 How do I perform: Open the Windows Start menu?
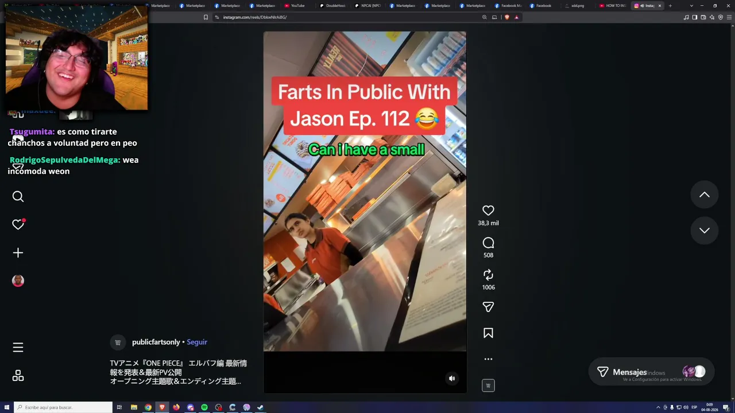(7, 407)
